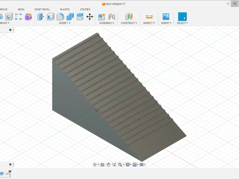Open a new design tab with plus
The image size is (239, 179).
(x=235, y=4)
